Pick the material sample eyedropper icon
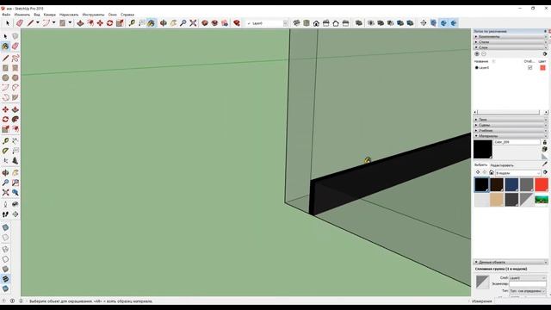Screen dimensions: 551x310 (x=545, y=164)
